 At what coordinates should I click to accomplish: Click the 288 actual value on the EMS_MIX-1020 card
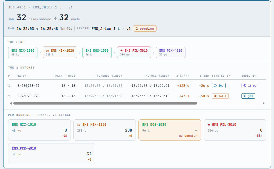tap(128, 130)
